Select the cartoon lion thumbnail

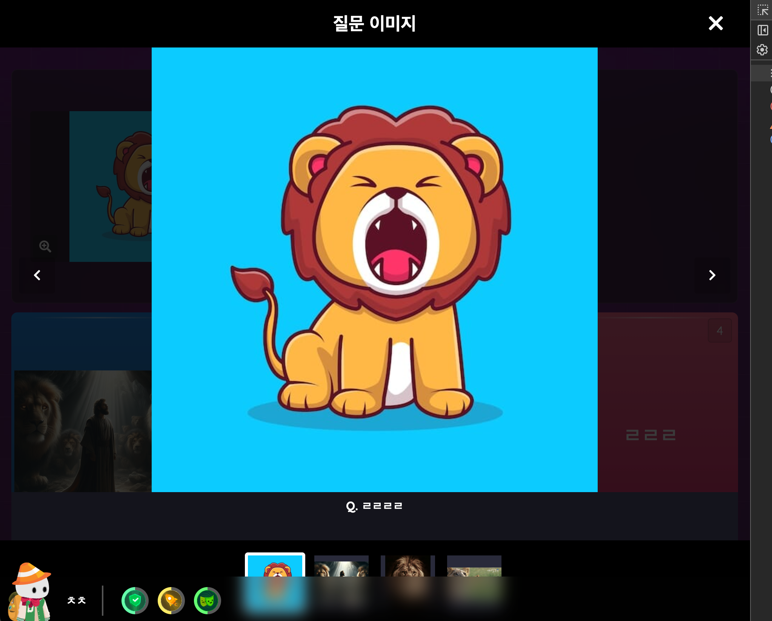pyautogui.click(x=275, y=565)
